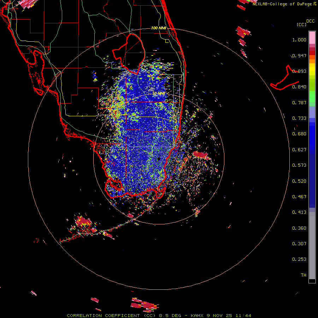The image size is (318, 318).
Task: Click the DCC legend heading
Action: pyautogui.click(x=310, y=21)
